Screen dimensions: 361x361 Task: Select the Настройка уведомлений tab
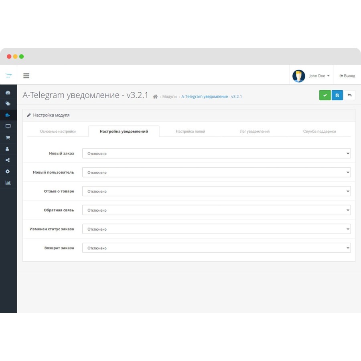pos(124,131)
